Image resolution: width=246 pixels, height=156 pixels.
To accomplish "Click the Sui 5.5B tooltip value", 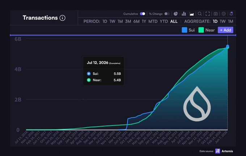I will click(x=117, y=74).
